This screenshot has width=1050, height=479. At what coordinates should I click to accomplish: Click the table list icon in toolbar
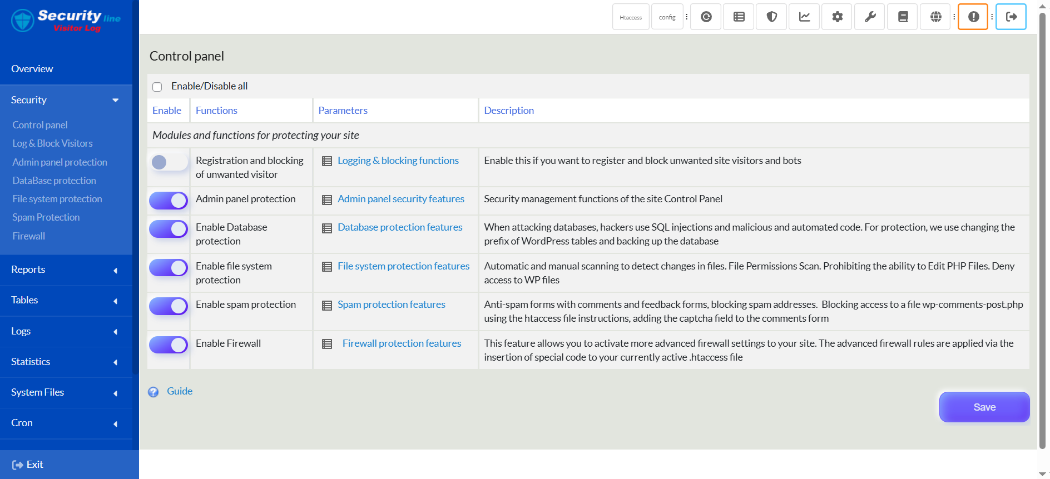click(x=739, y=17)
